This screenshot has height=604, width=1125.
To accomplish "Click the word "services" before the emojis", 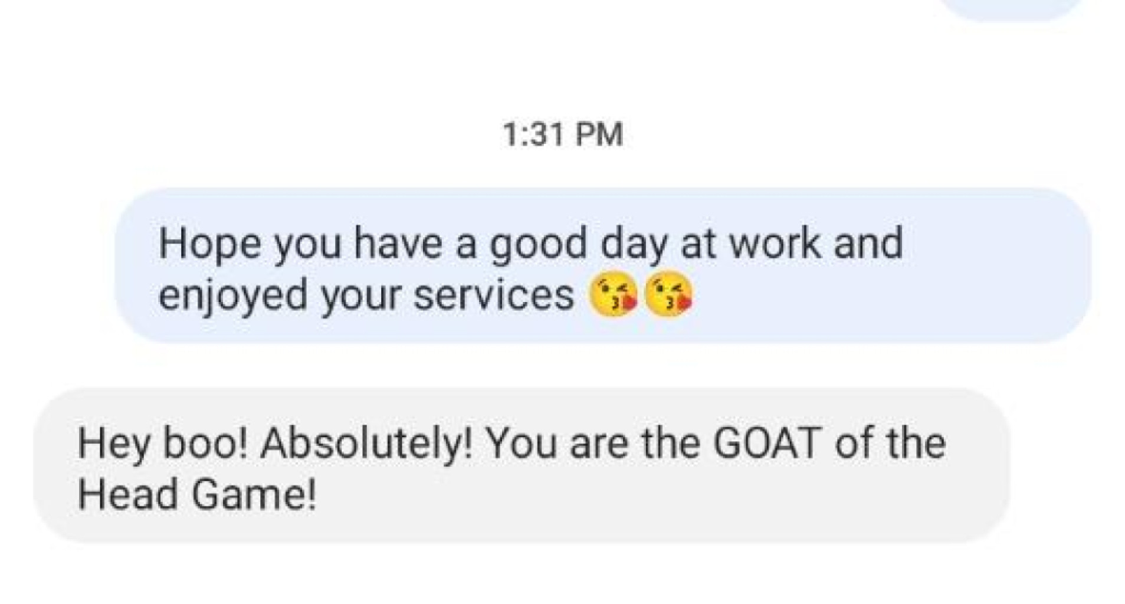I will tap(493, 296).
